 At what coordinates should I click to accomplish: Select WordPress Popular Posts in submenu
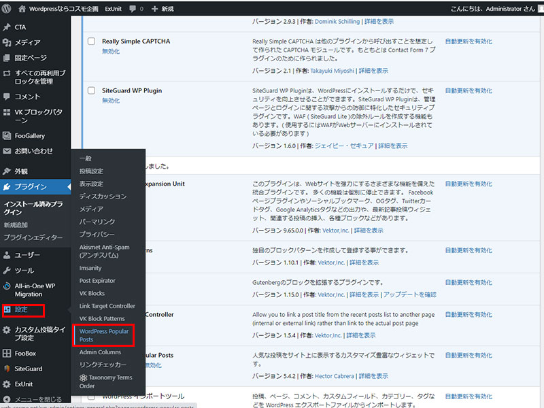103,335
